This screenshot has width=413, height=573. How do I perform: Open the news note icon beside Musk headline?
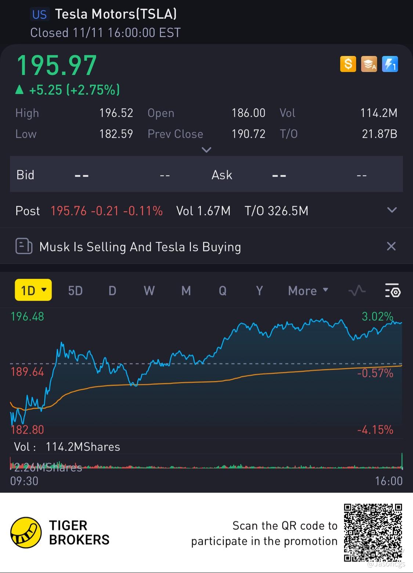coord(24,246)
